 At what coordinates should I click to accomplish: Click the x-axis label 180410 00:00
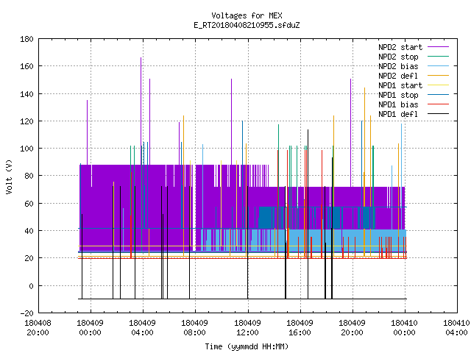tap(404, 328)
